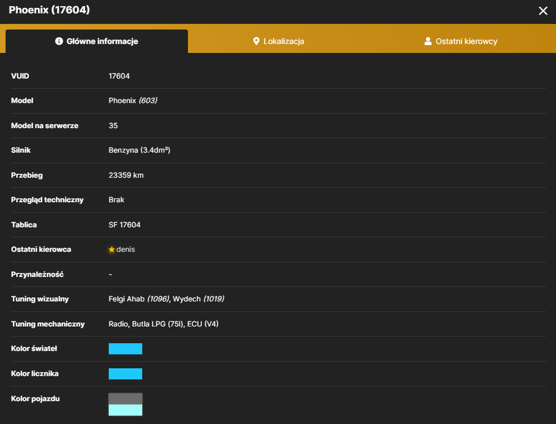Select the plate number SF 17604

pyautogui.click(x=125, y=225)
